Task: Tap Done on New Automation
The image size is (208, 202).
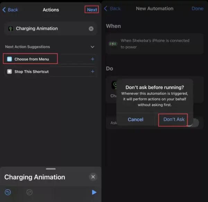Action: click(x=198, y=9)
